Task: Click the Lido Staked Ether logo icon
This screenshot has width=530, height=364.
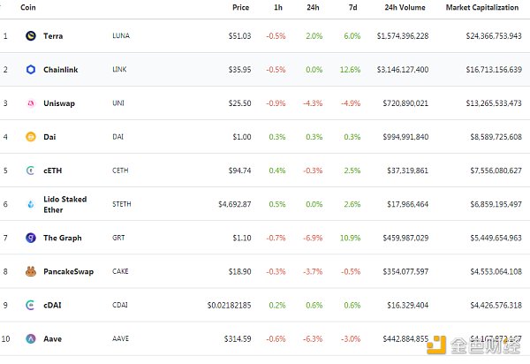Action: coord(30,204)
